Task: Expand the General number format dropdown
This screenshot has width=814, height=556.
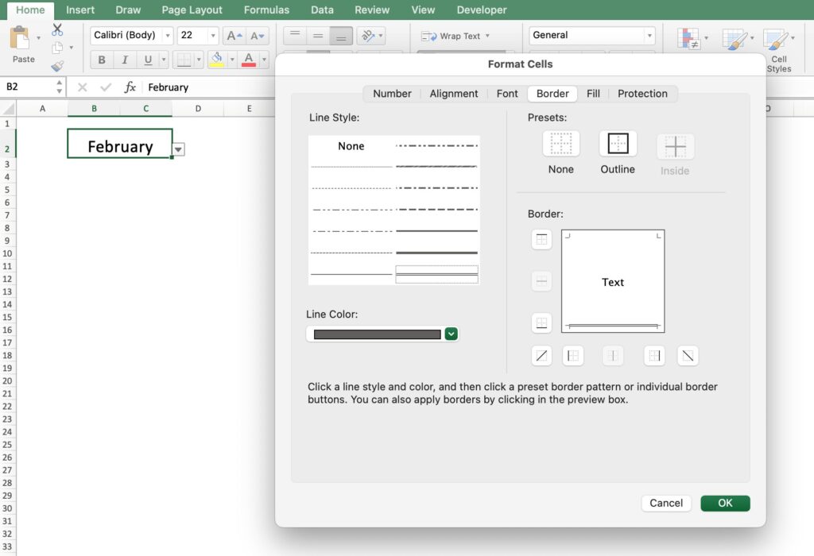Action: point(649,35)
